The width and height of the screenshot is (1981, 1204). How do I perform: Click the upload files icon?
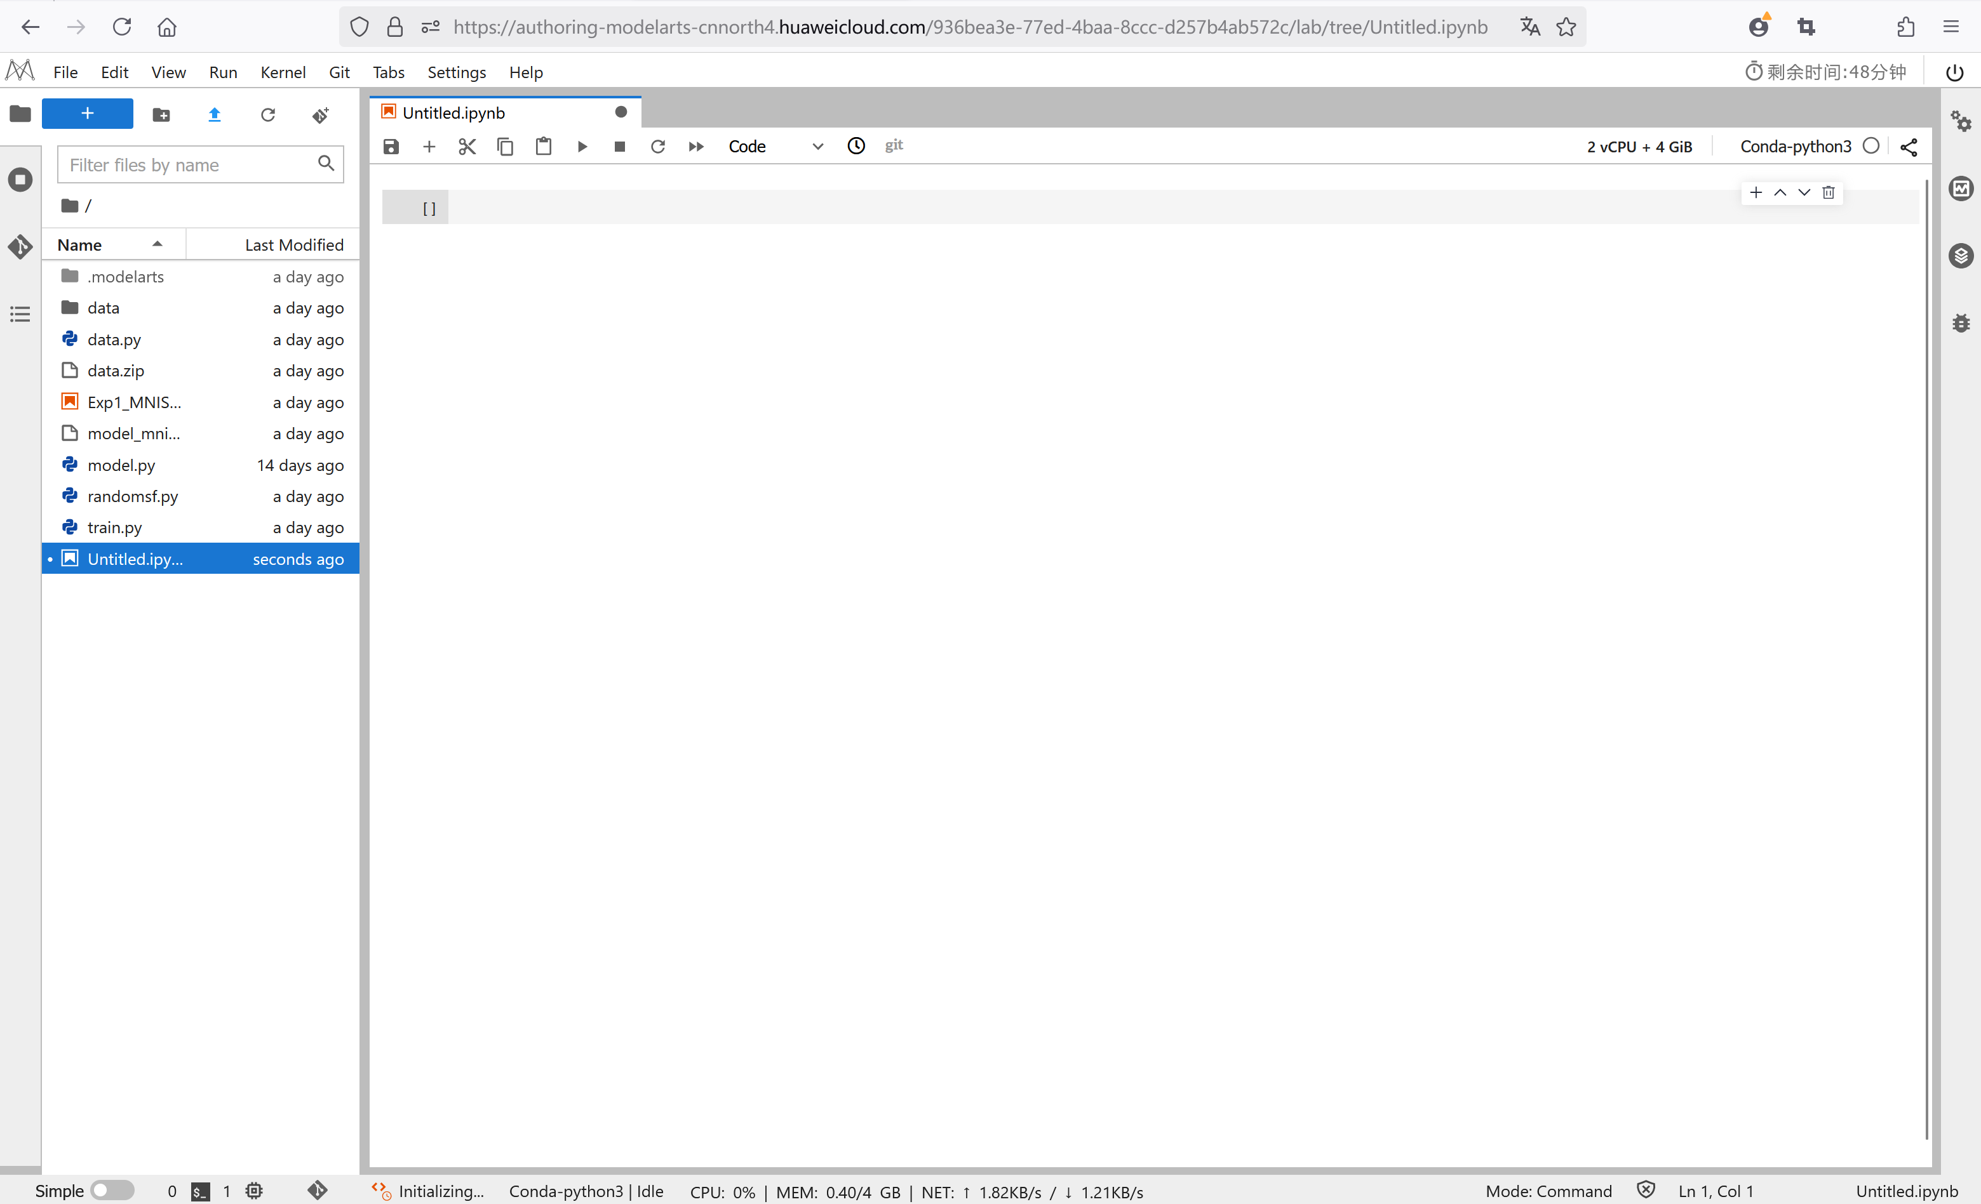tap(214, 115)
